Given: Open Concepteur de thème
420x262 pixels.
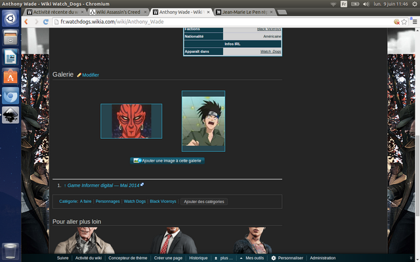Looking at the screenshot, I should (x=128, y=258).
